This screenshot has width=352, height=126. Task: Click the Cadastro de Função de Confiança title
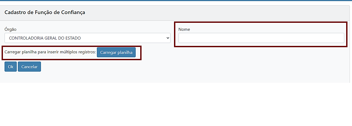coord(45,12)
